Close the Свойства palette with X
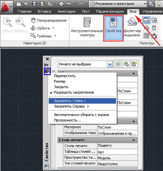Viewport: 163px width, 171px height. click(x=47, y=59)
